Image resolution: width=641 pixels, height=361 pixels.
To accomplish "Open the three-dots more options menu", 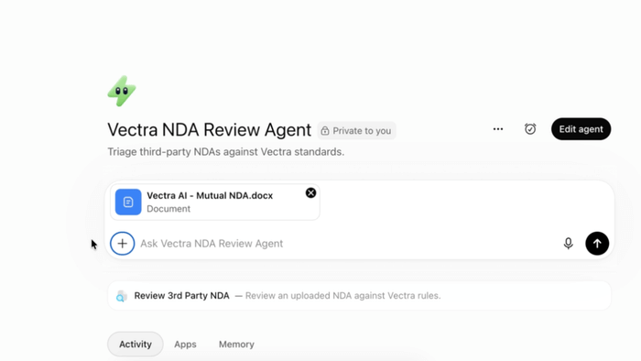I will click(498, 129).
